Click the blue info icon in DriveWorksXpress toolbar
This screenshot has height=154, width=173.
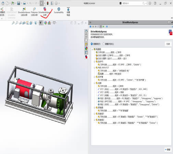pos(90,27)
